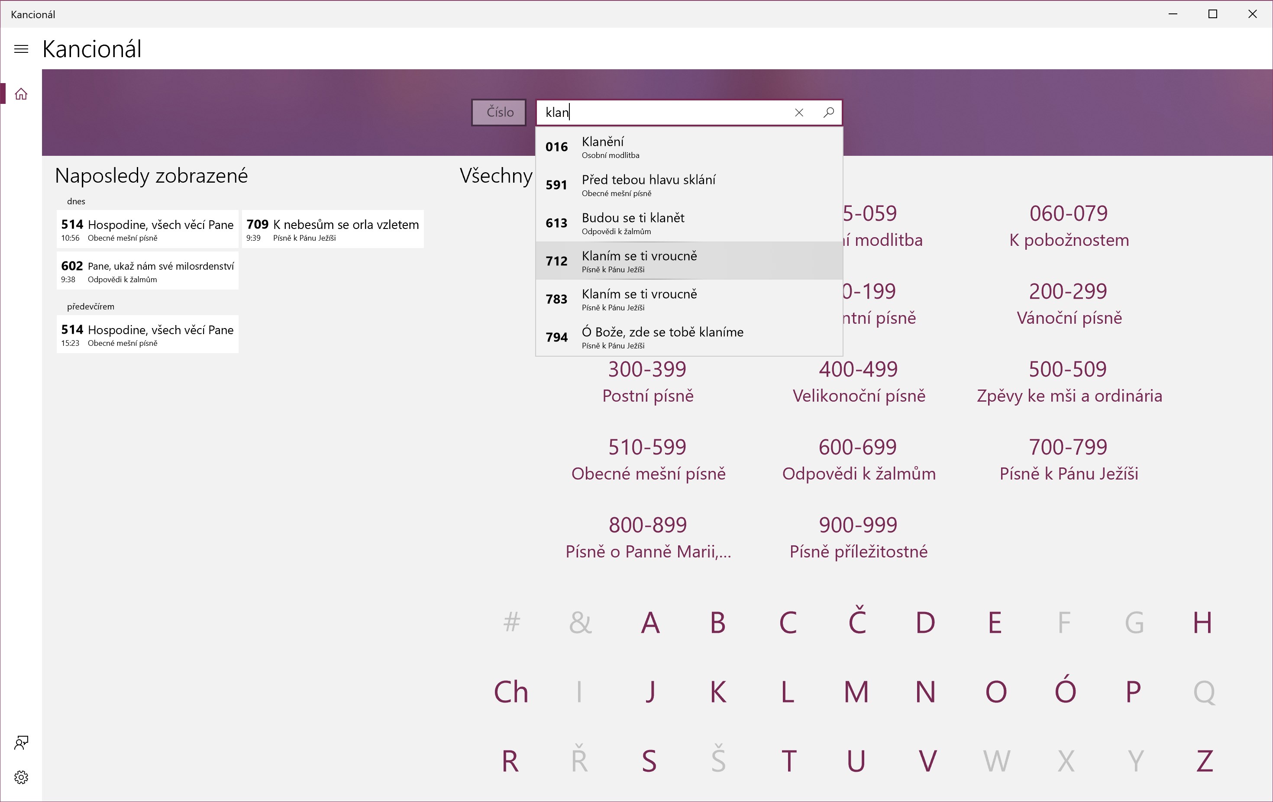Image resolution: width=1273 pixels, height=802 pixels.
Task: Minimize the Kancionál window
Action: 1173,14
